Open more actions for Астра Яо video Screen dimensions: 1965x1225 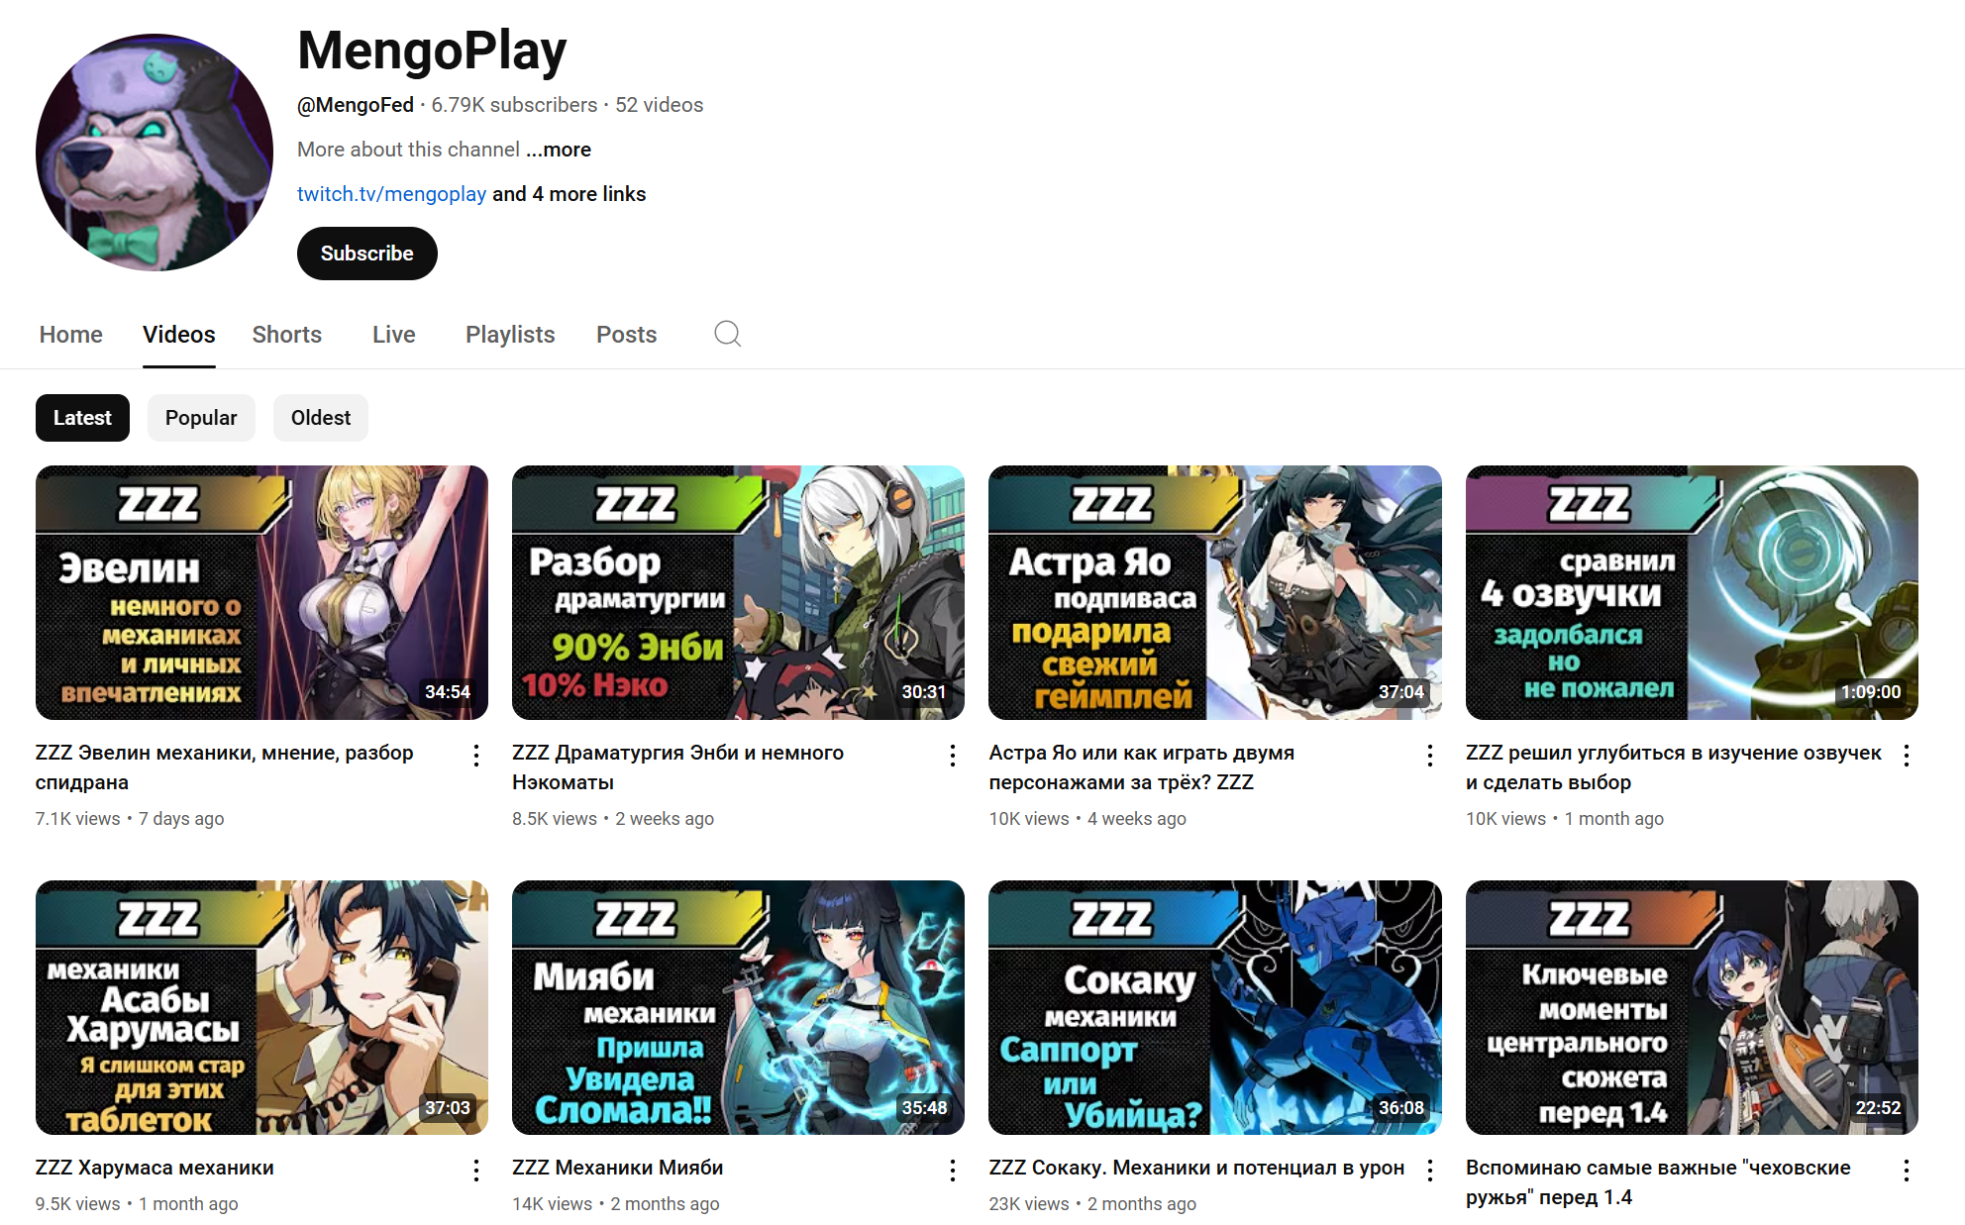pyautogui.click(x=1430, y=756)
